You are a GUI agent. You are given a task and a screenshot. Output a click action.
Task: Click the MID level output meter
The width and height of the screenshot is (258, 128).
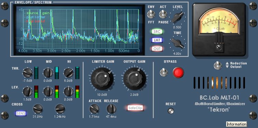56,92
